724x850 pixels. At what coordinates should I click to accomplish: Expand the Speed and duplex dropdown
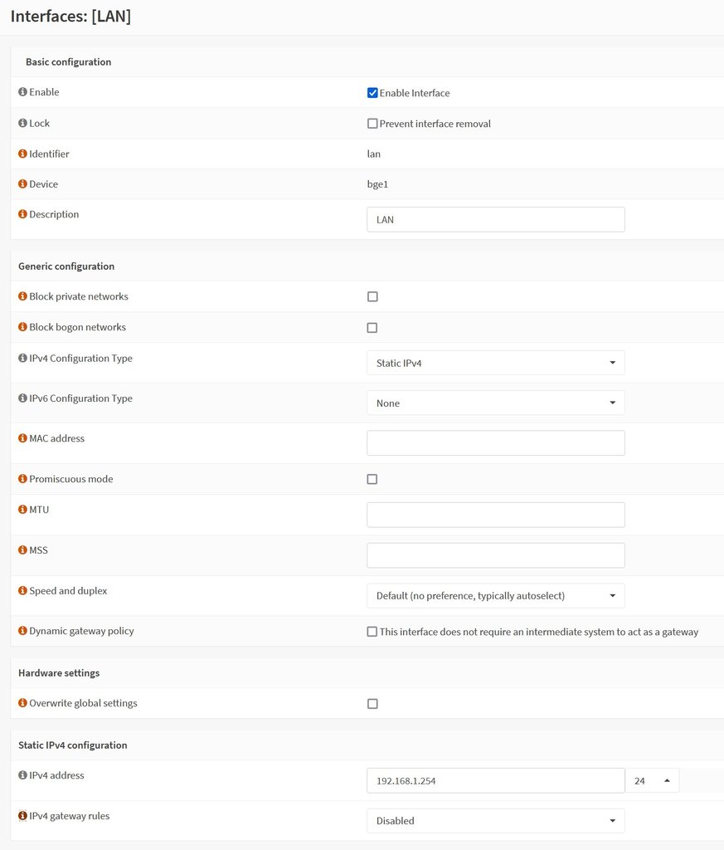click(495, 595)
